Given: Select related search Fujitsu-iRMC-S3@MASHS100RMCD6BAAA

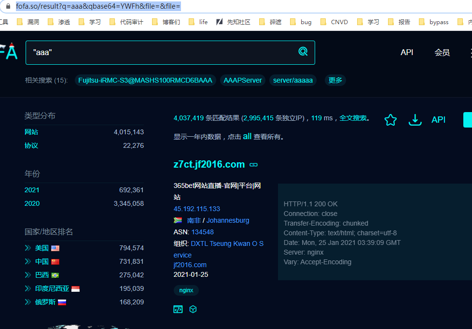Looking at the screenshot, I should [x=145, y=80].
